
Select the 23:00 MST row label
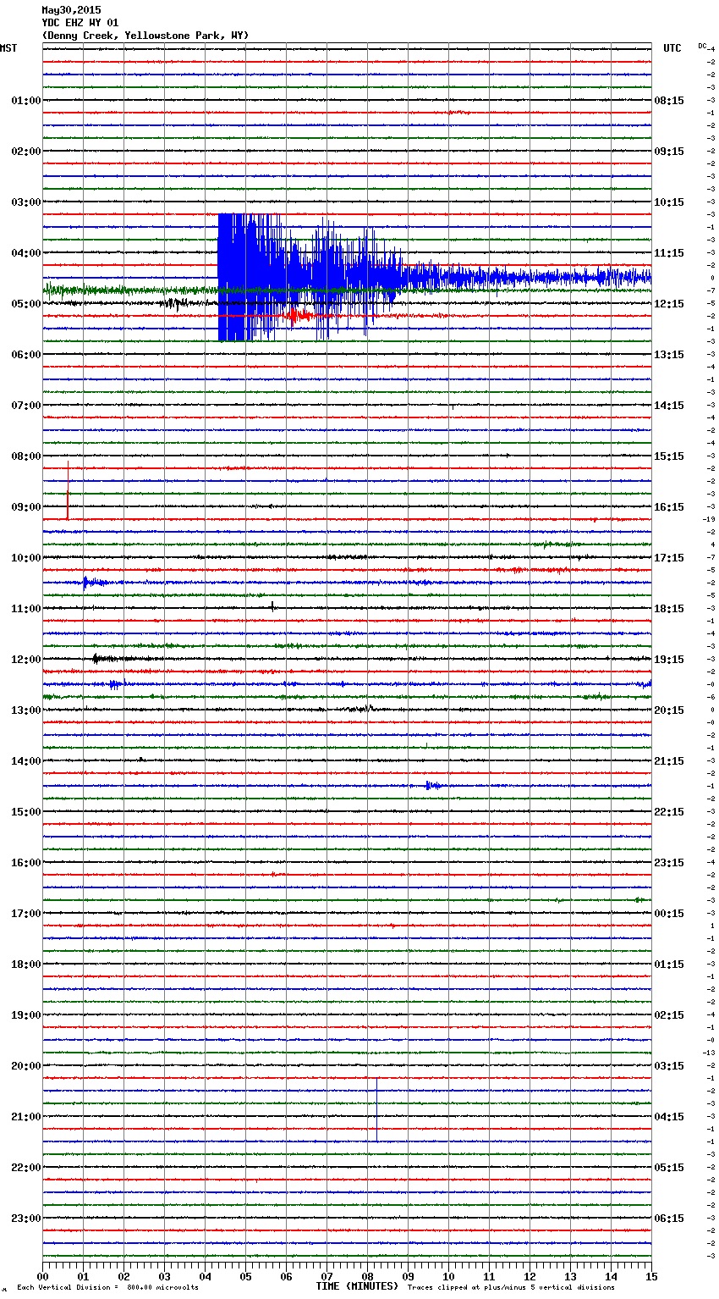point(26,1219)
